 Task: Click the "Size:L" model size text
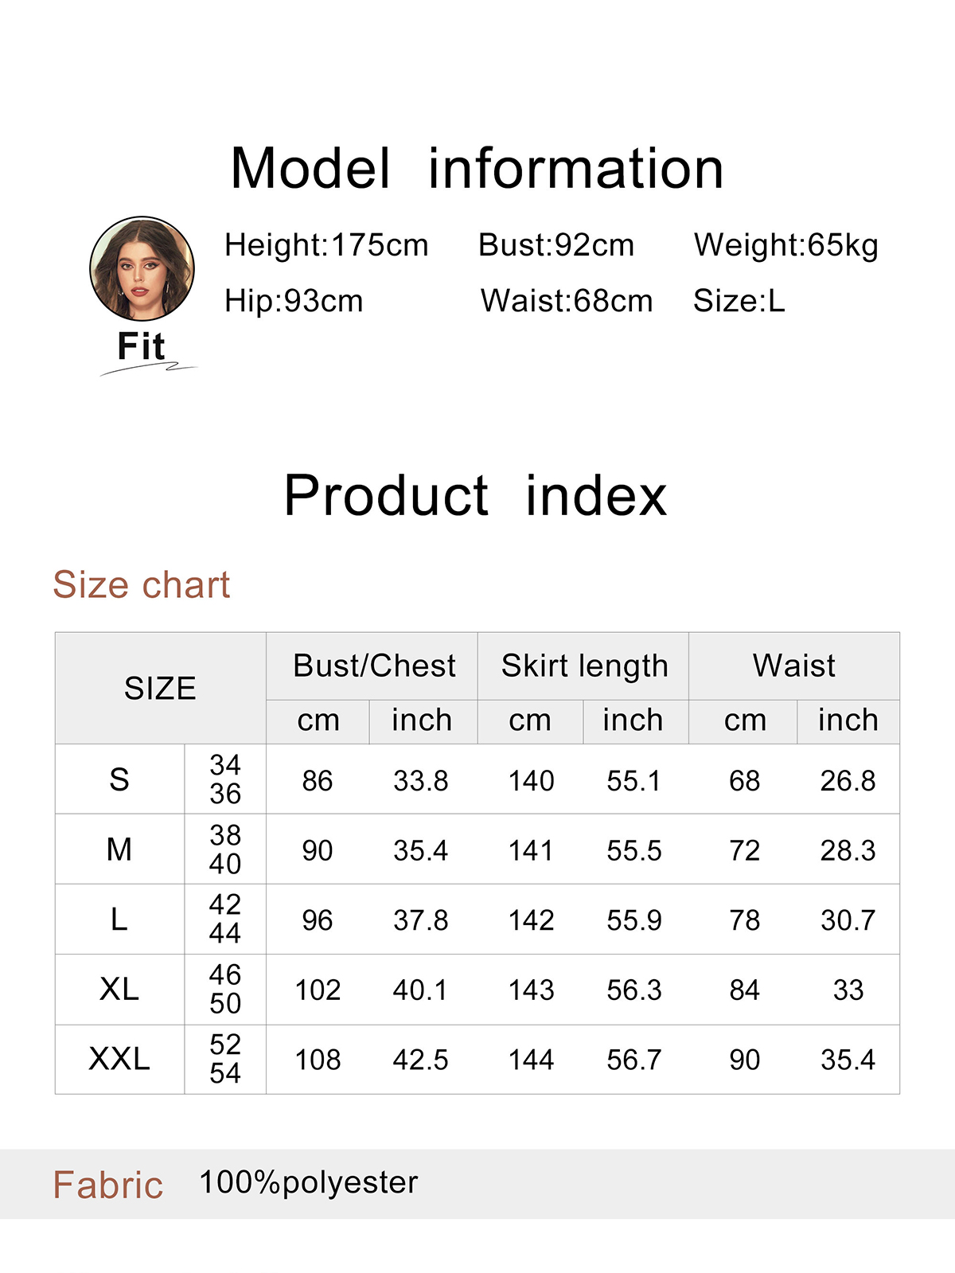[739, 301]
